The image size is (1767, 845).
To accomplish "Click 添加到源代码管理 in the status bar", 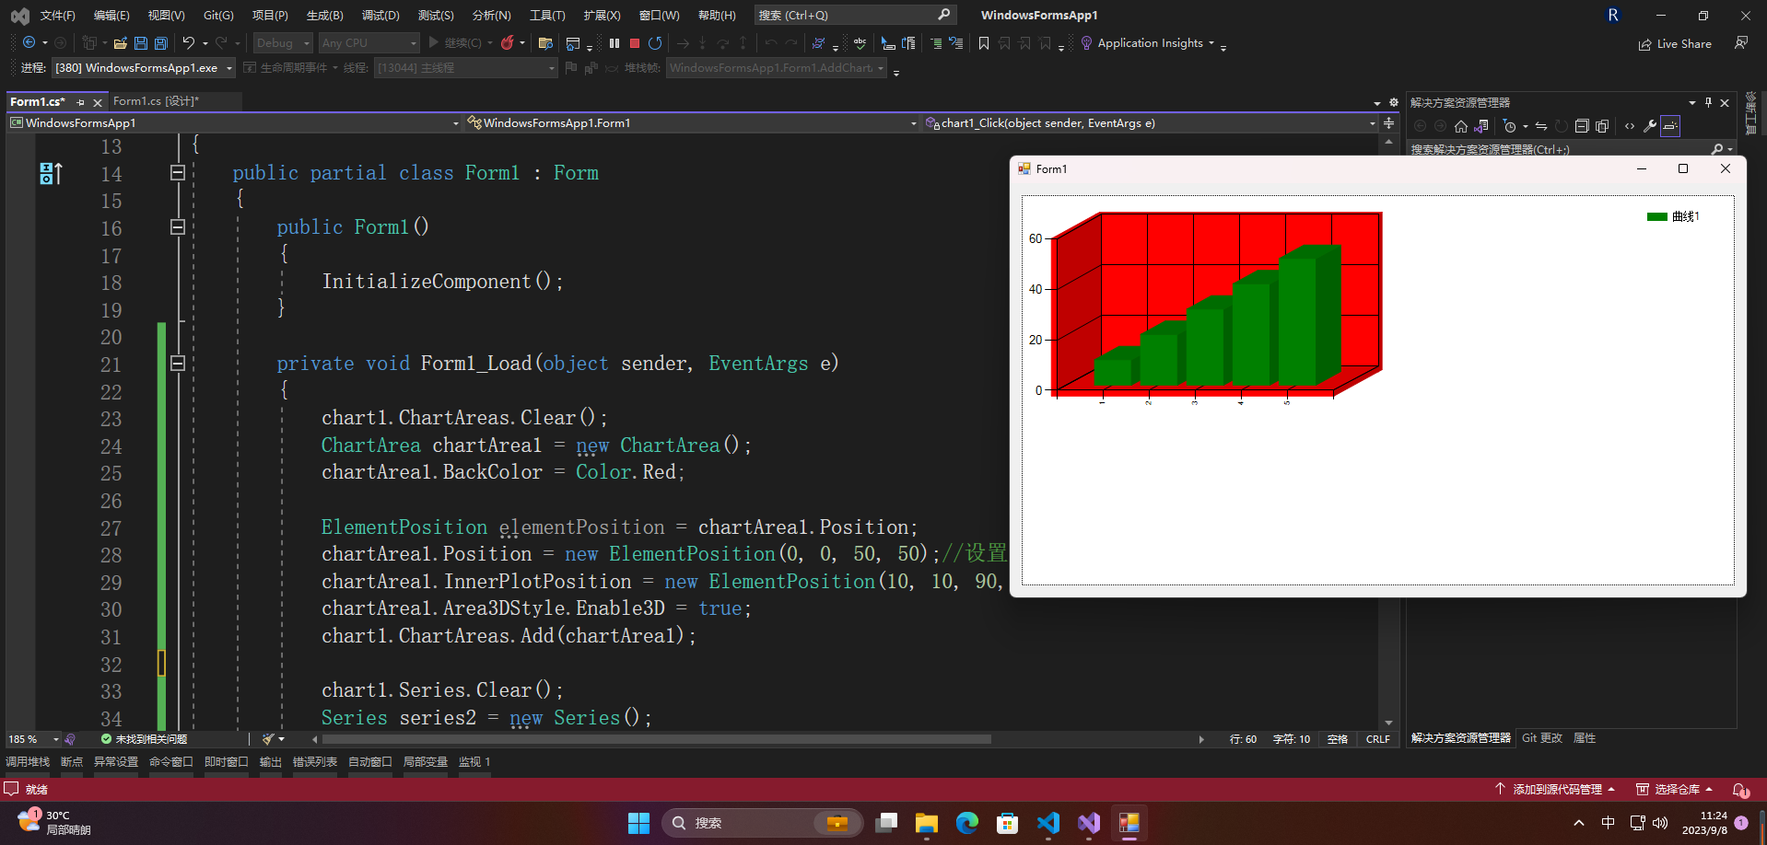I will [1555, 790].
